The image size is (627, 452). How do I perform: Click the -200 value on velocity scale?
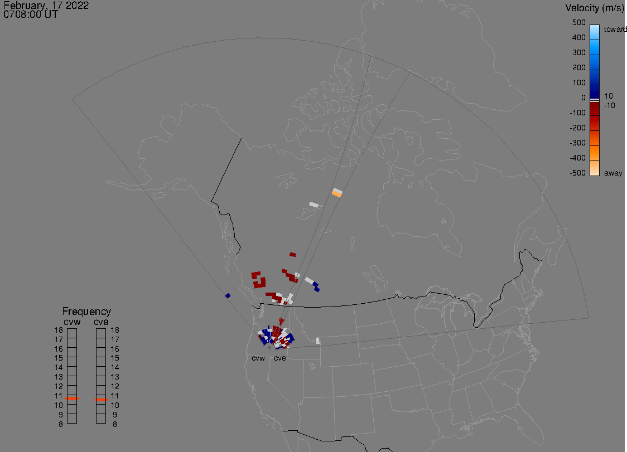[x=577, y=128]
